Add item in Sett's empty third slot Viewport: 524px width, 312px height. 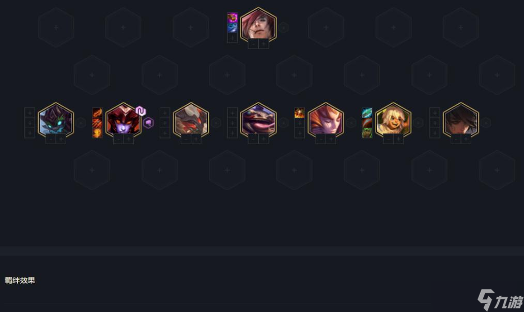point(233,38)
